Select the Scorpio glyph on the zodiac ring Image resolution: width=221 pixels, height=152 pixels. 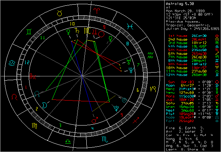click(105, 139)
